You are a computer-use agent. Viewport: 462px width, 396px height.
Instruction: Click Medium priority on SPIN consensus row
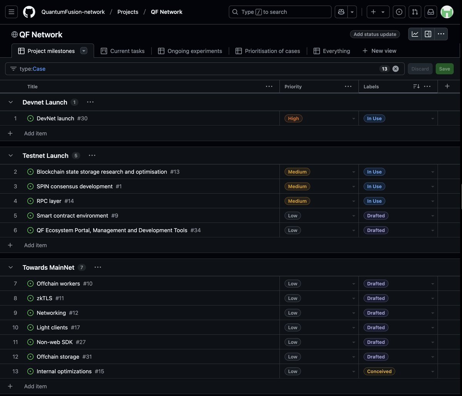pos(297,186)
